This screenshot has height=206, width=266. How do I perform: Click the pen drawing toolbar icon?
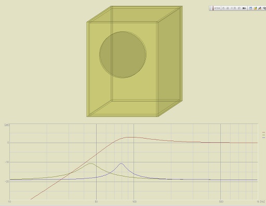(260, 8)
